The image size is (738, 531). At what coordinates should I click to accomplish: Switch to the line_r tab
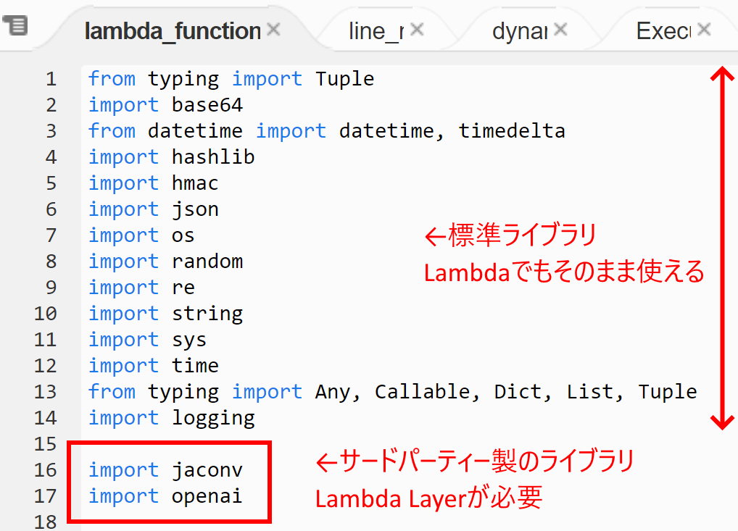click(x=377, y=30)
